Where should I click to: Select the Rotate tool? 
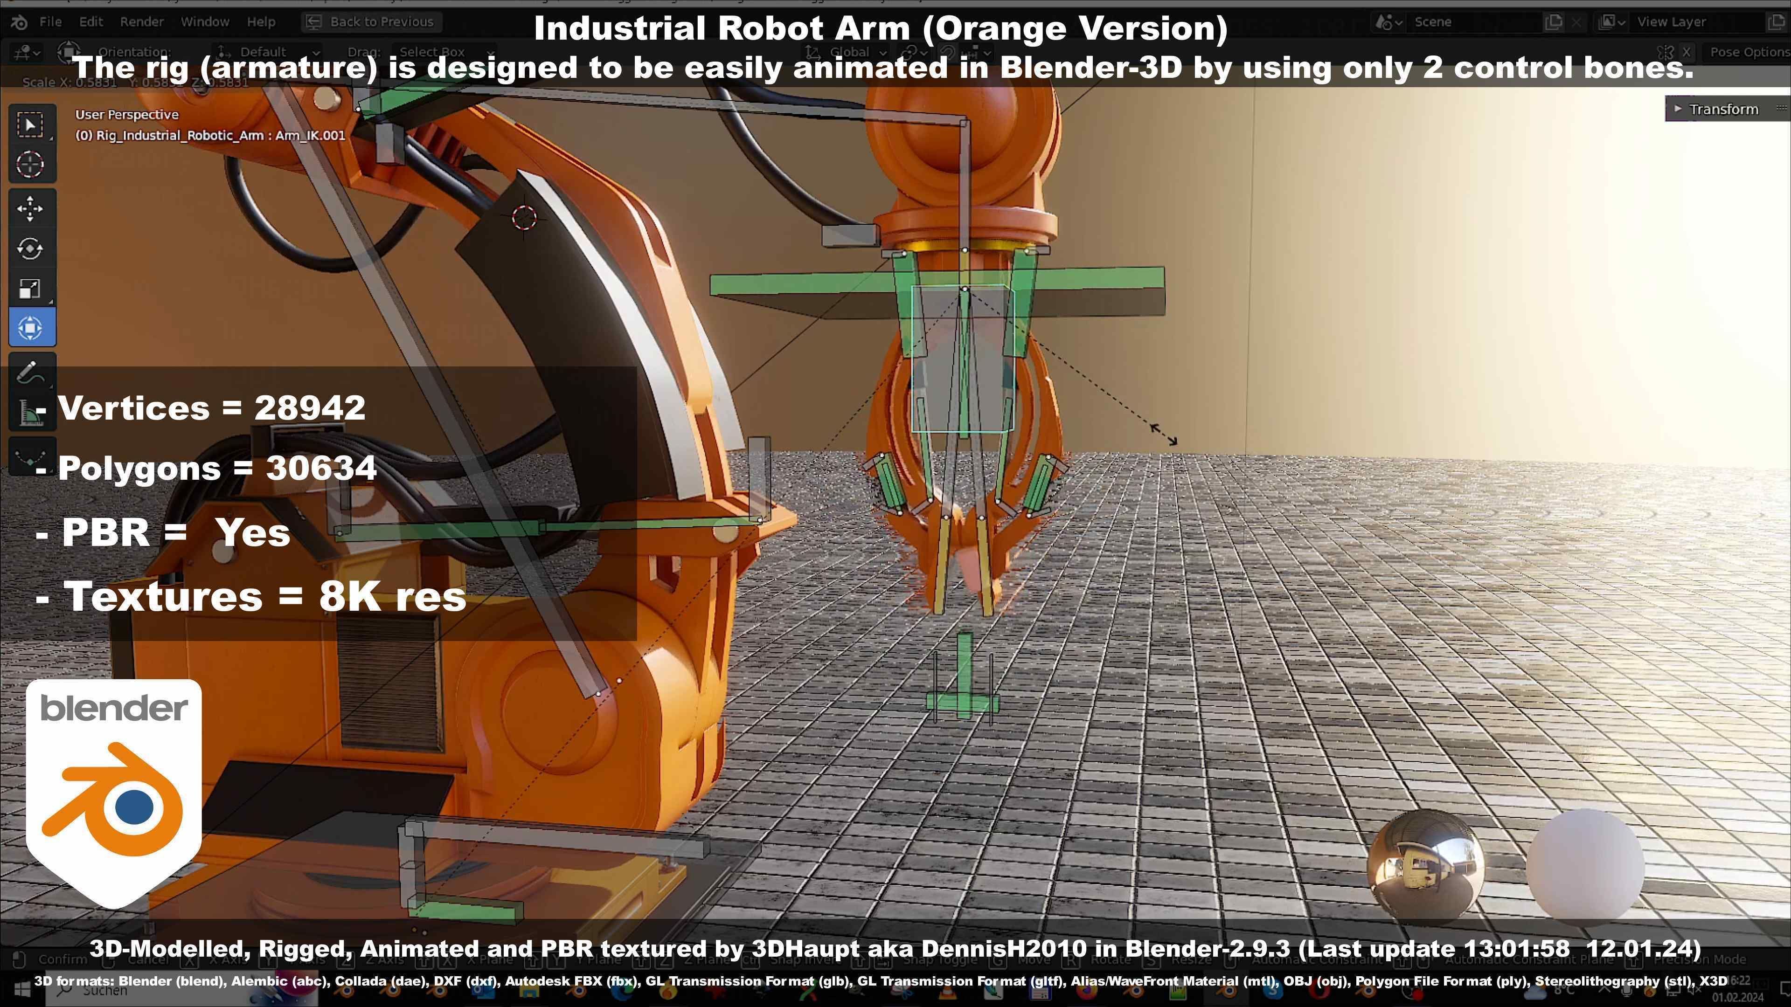point(31,249)
